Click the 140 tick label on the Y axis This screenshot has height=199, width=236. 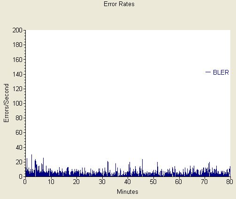[x=17, y=74]
